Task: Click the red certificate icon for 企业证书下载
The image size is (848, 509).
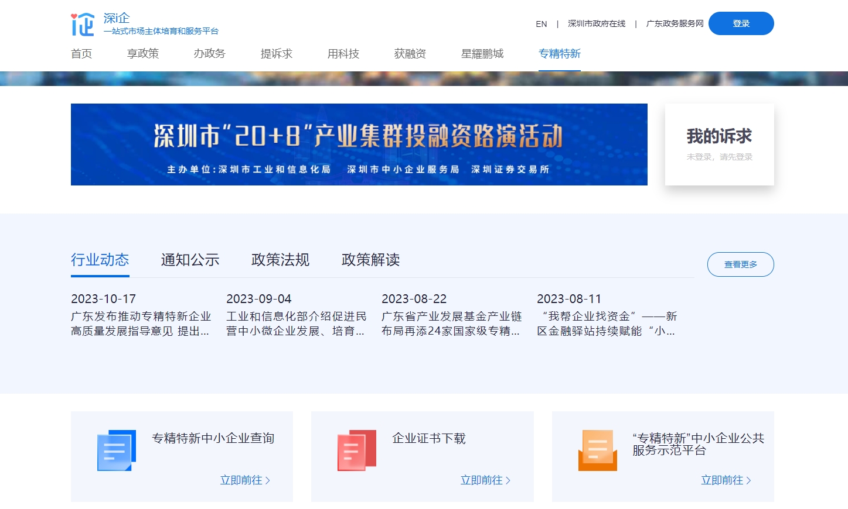Action: (x=356, y=450)
